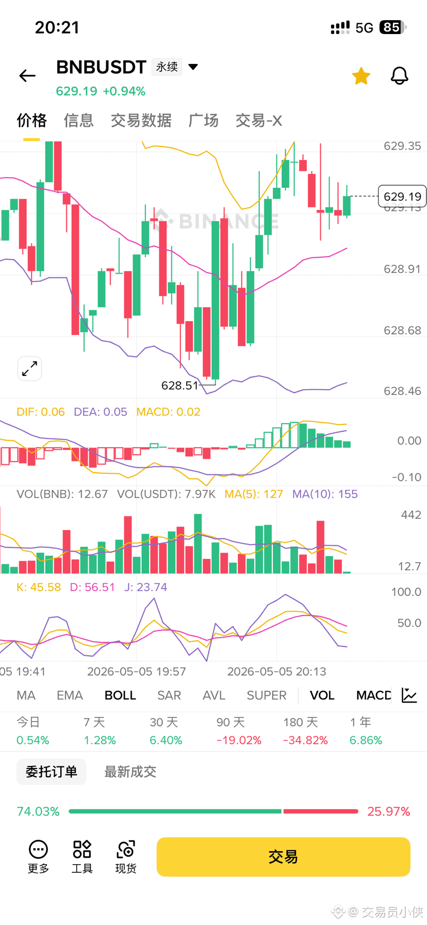This screenshot has width=427, height=925.
Task: Tap the VOL(BNB): 12.67 readout
Action: (62, 494)
